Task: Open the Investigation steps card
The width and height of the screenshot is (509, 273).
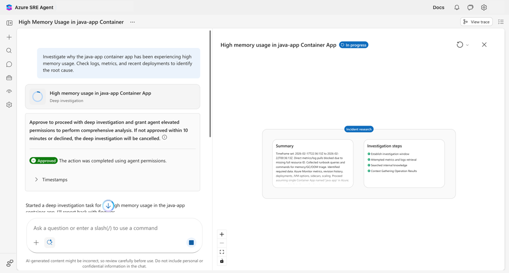Action: [x=404, y=163]
